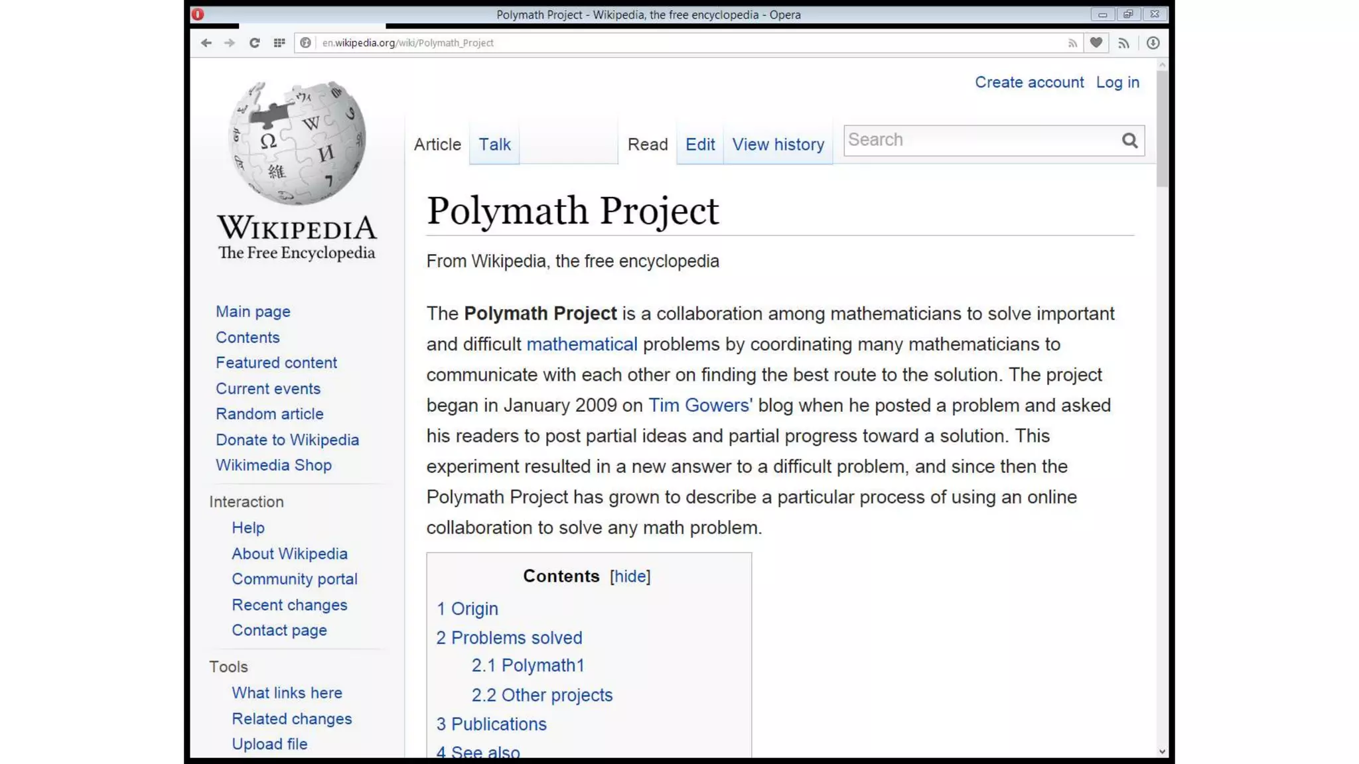
Task: Open the View history tab
Action: (778, 145)
